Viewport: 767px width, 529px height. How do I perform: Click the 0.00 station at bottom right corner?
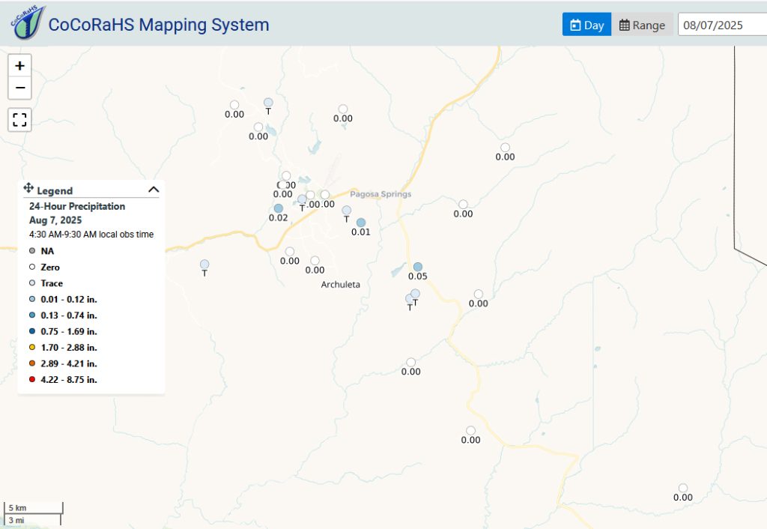click(x=683, y=488)
